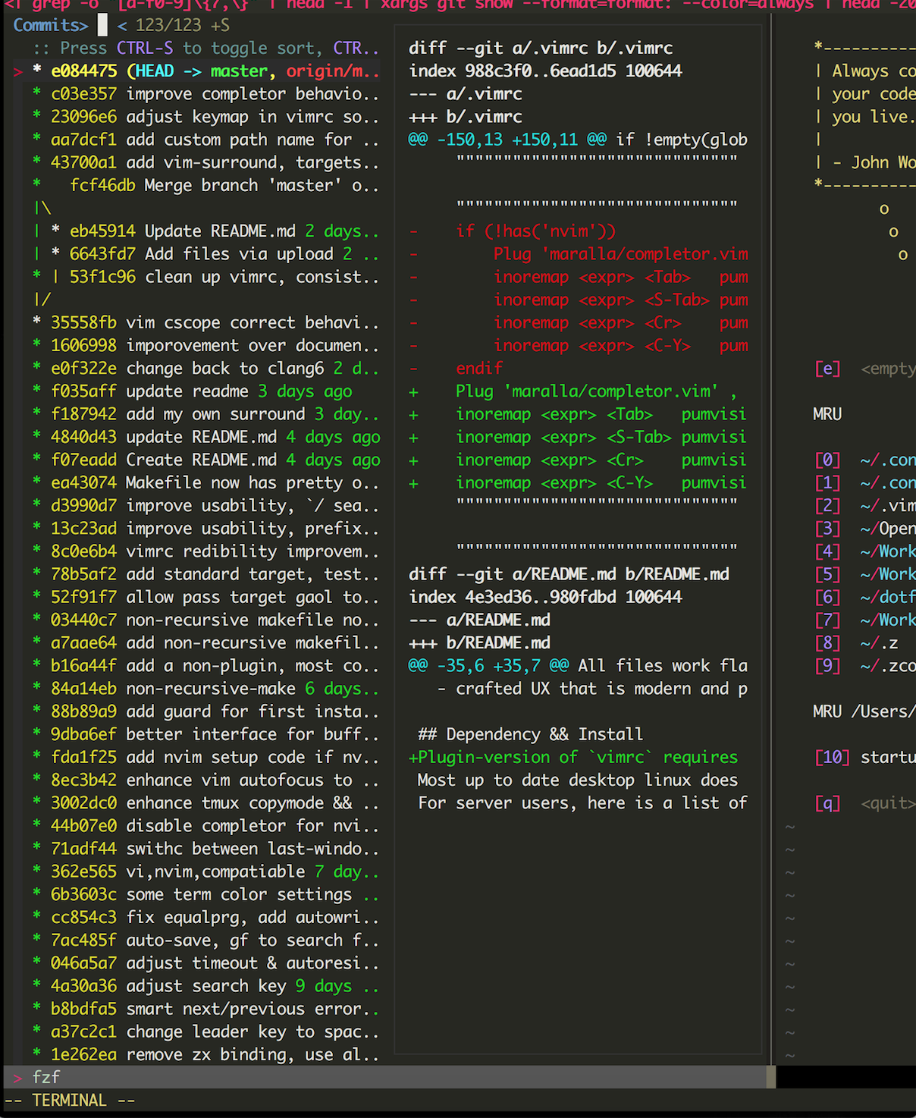Select commit a7aae64 add non-recursive makefile

(205, 642)
